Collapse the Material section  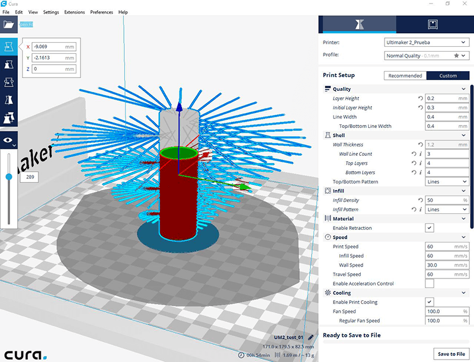pos(463,219)
